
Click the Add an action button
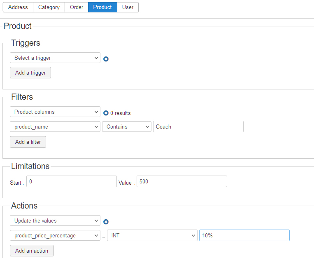click(x=32, y=251)
